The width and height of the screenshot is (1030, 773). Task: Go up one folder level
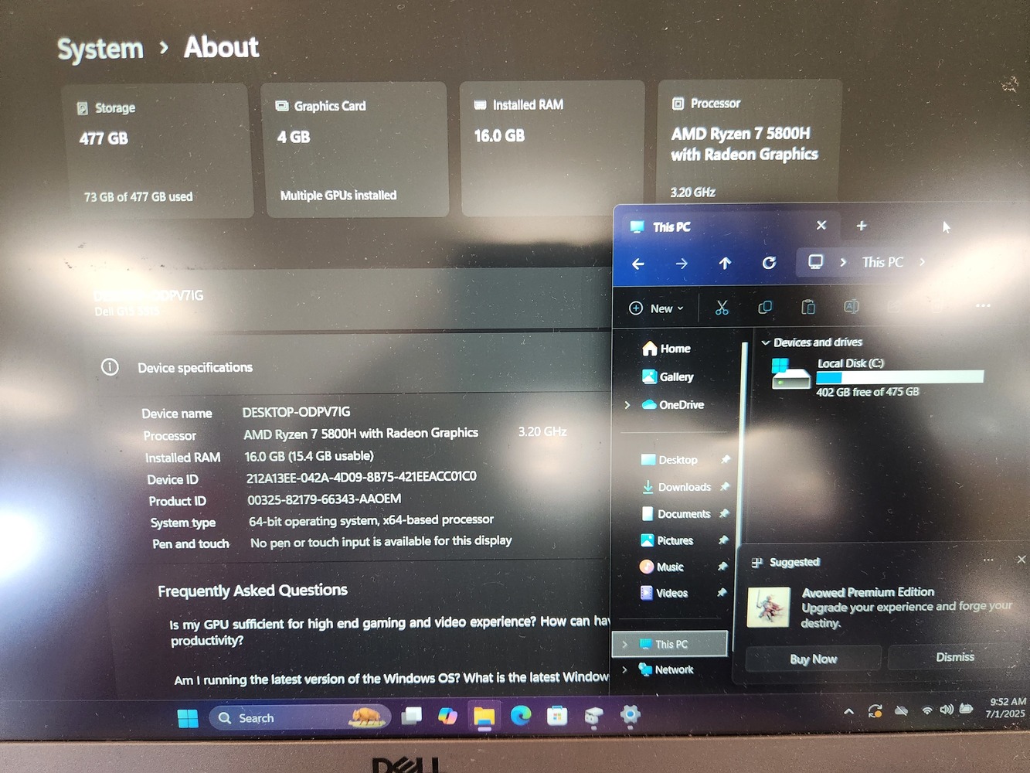coord(725,263)
